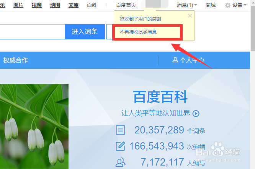Play the slogan video circle icon
This screenshot has height=169, width=255.
[196, 114]
